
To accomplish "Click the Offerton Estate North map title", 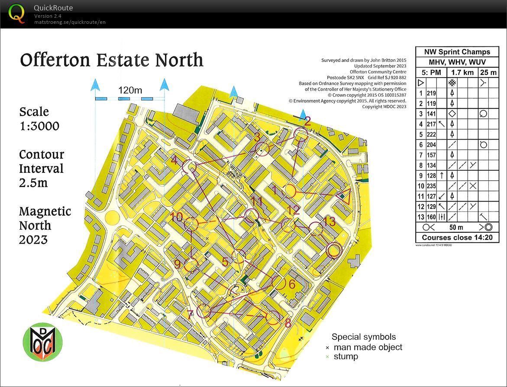I will [112, 60].
